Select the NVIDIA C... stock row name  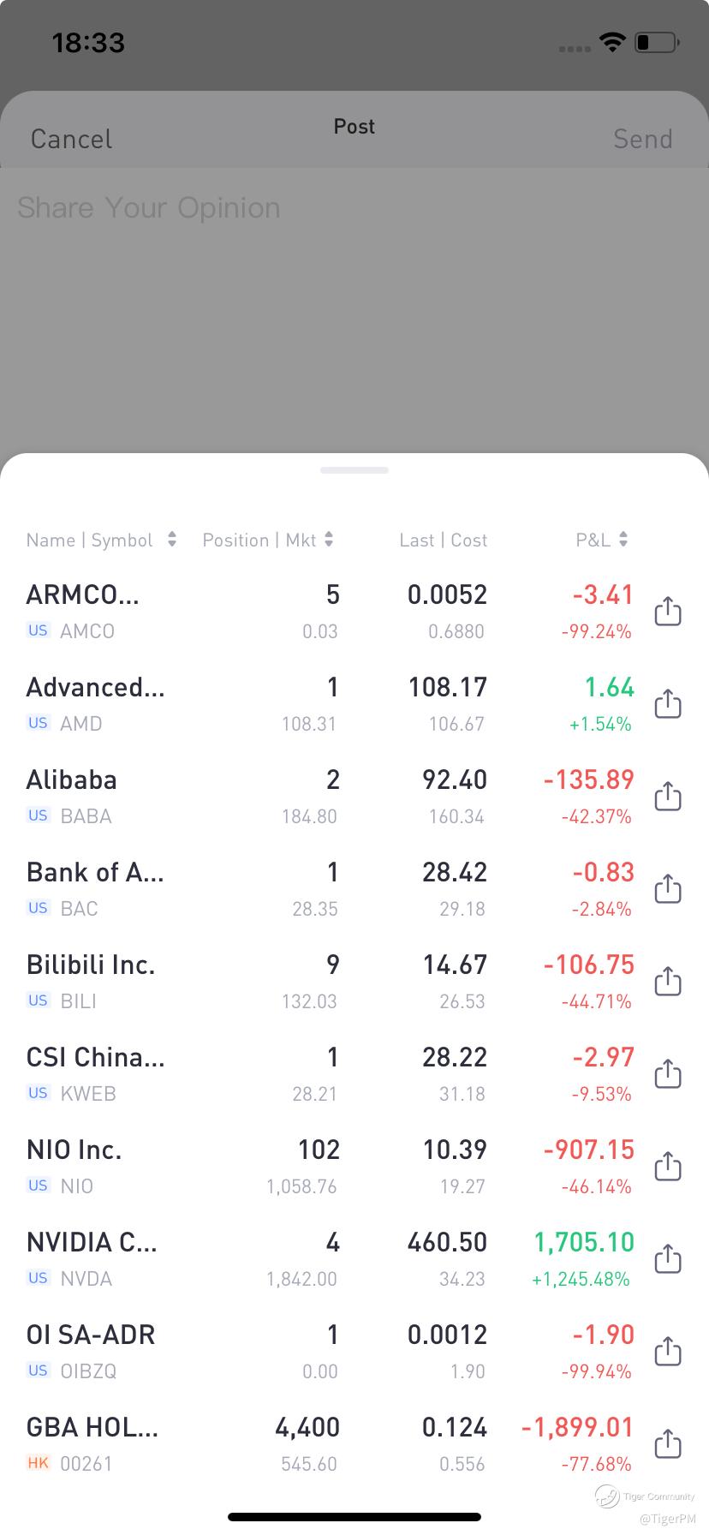pos(92,1242)
